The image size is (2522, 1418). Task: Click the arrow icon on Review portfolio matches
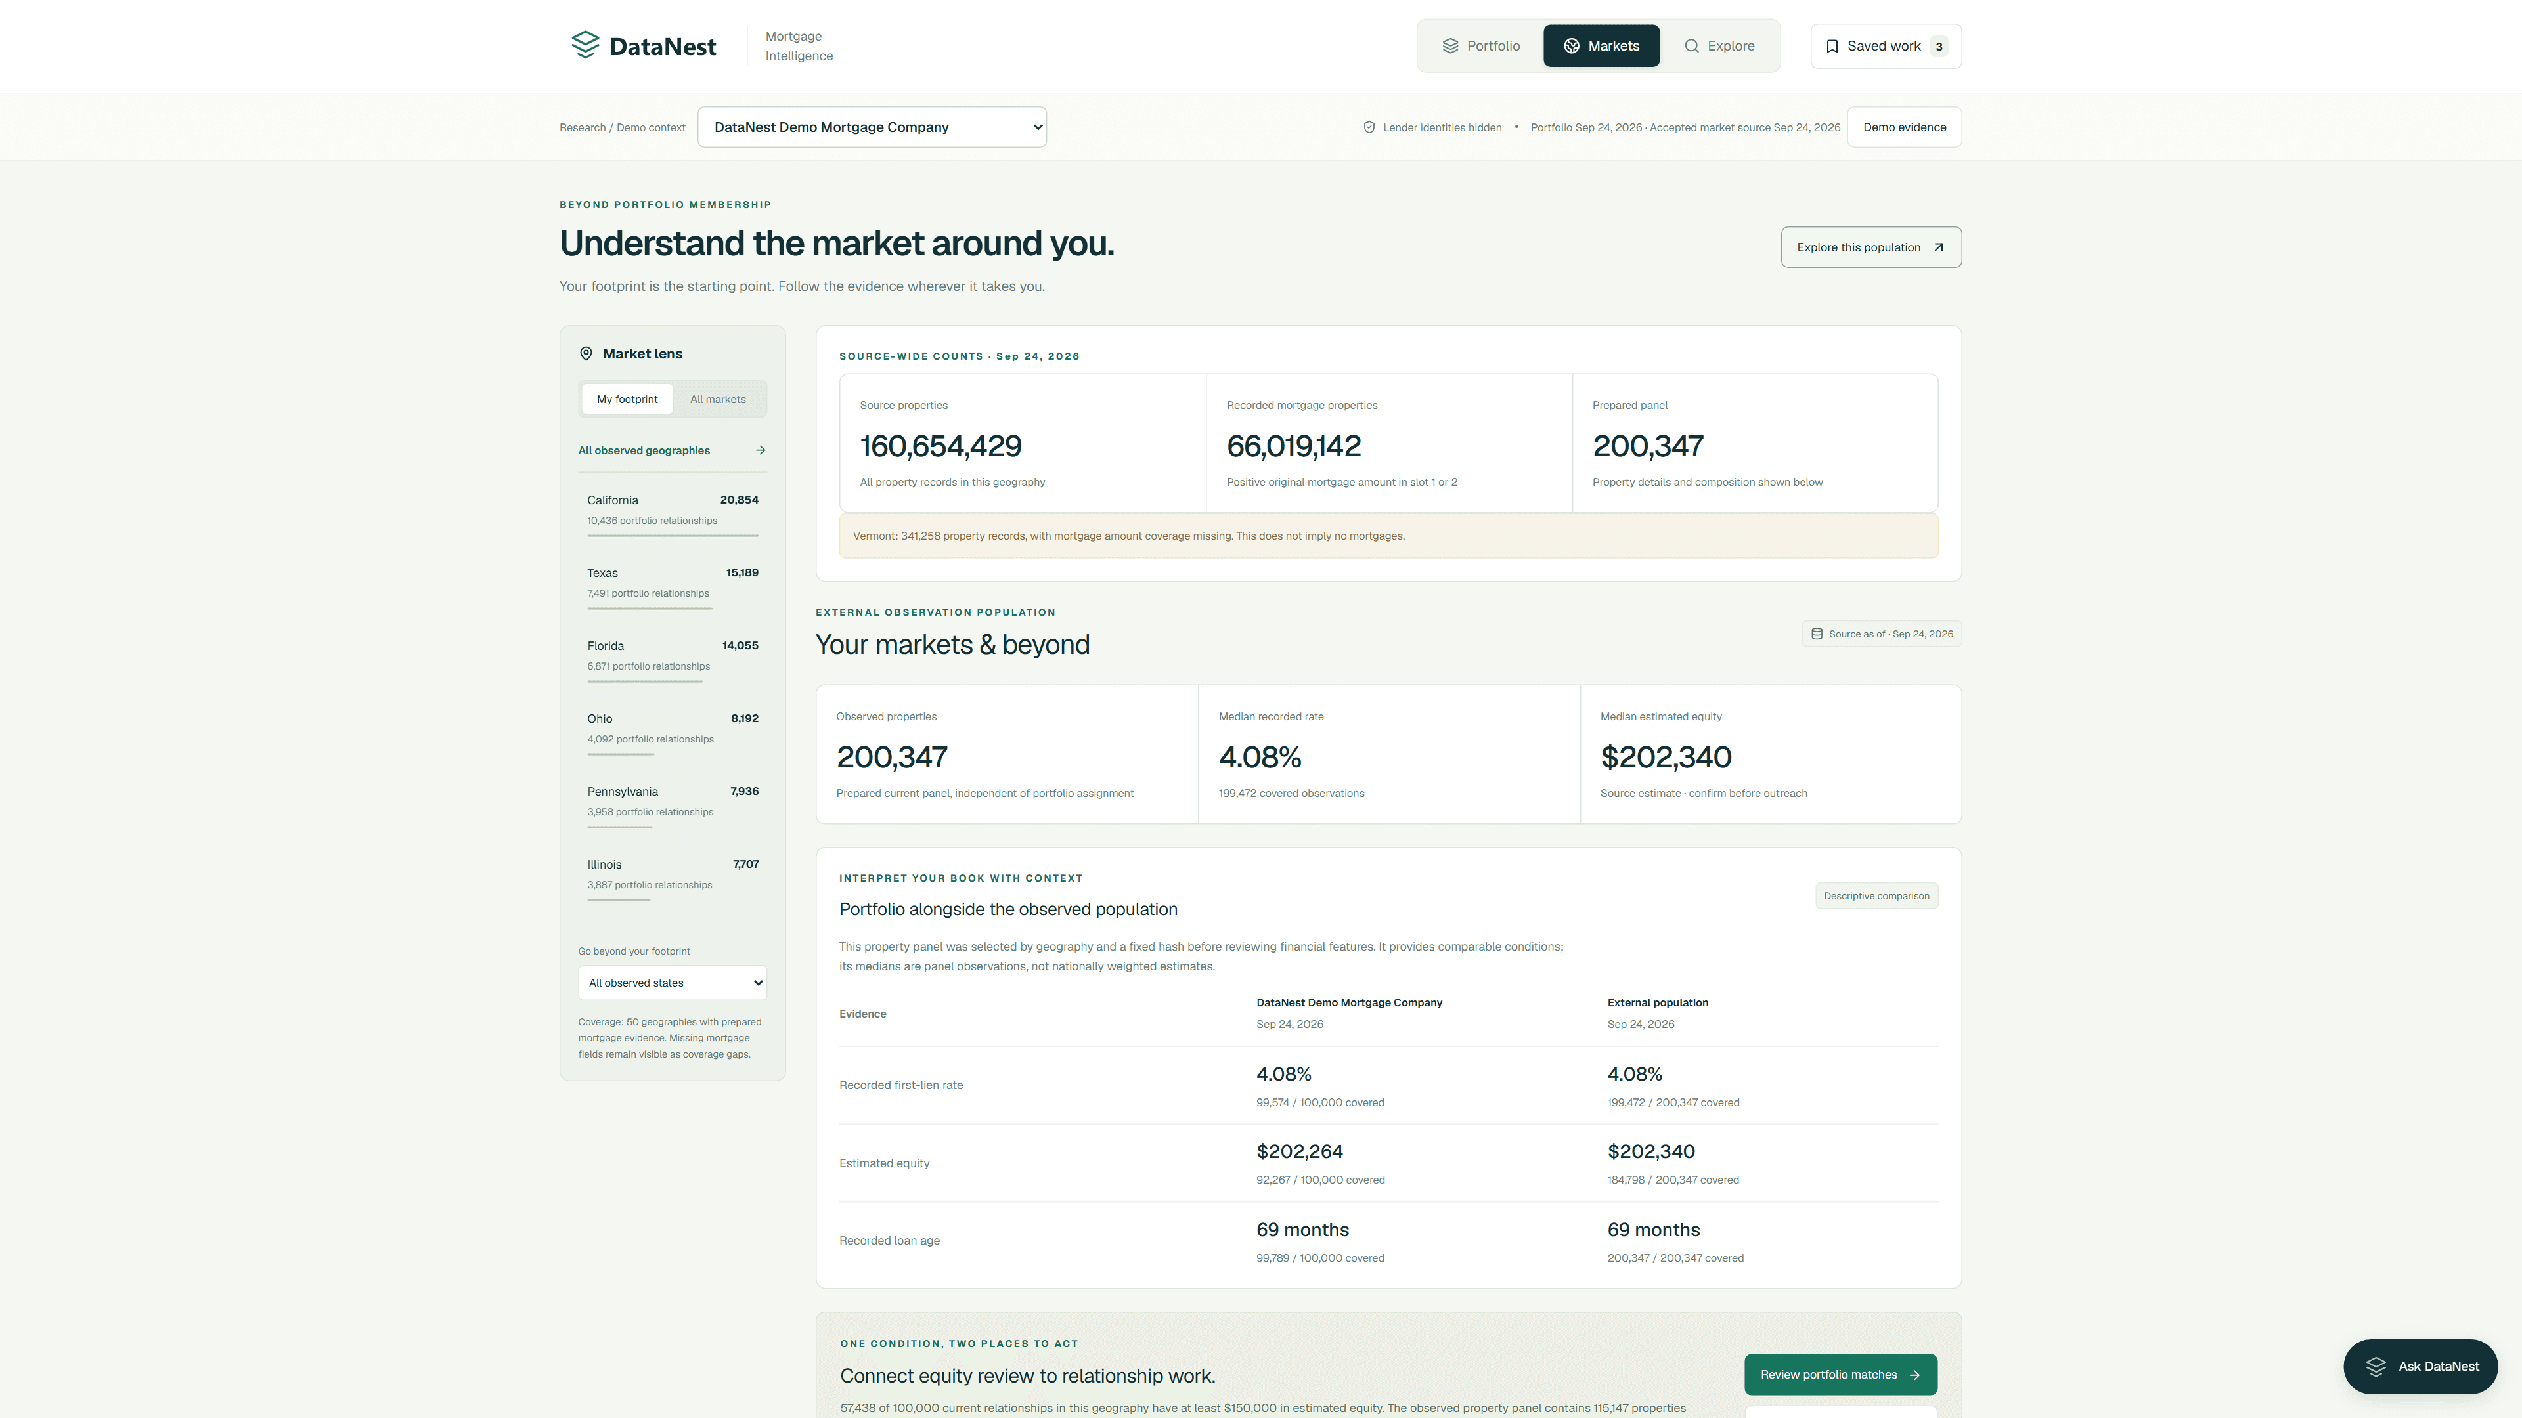1914,1375
